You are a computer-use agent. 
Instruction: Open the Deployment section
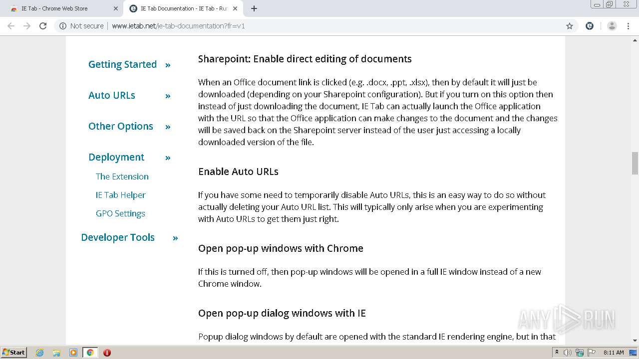pyautogui.click(x=116, y=157)
